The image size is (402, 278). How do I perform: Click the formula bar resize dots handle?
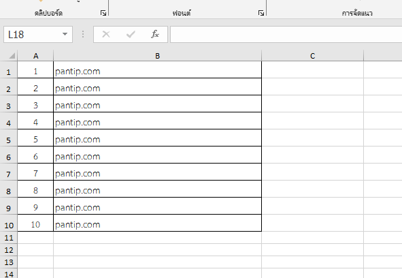(83, 34)
